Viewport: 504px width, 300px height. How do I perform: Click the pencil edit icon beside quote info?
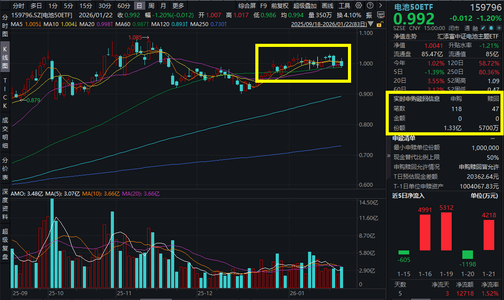[483, 27]
